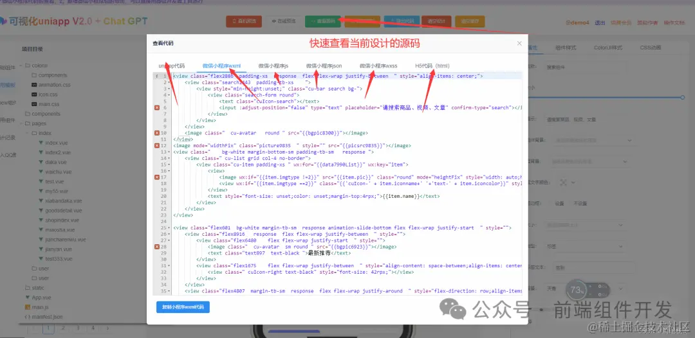Screen dimensions: 695x338
Task: Open the ColorUI样式 tab in the right panel
Action: [x=608, y=48]
